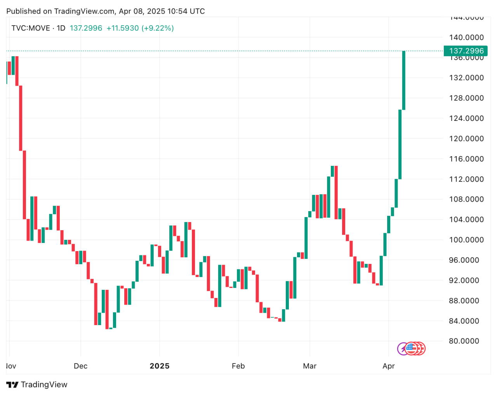
Task: Click the 100.0000 price scale label
Action: (466, 240)
